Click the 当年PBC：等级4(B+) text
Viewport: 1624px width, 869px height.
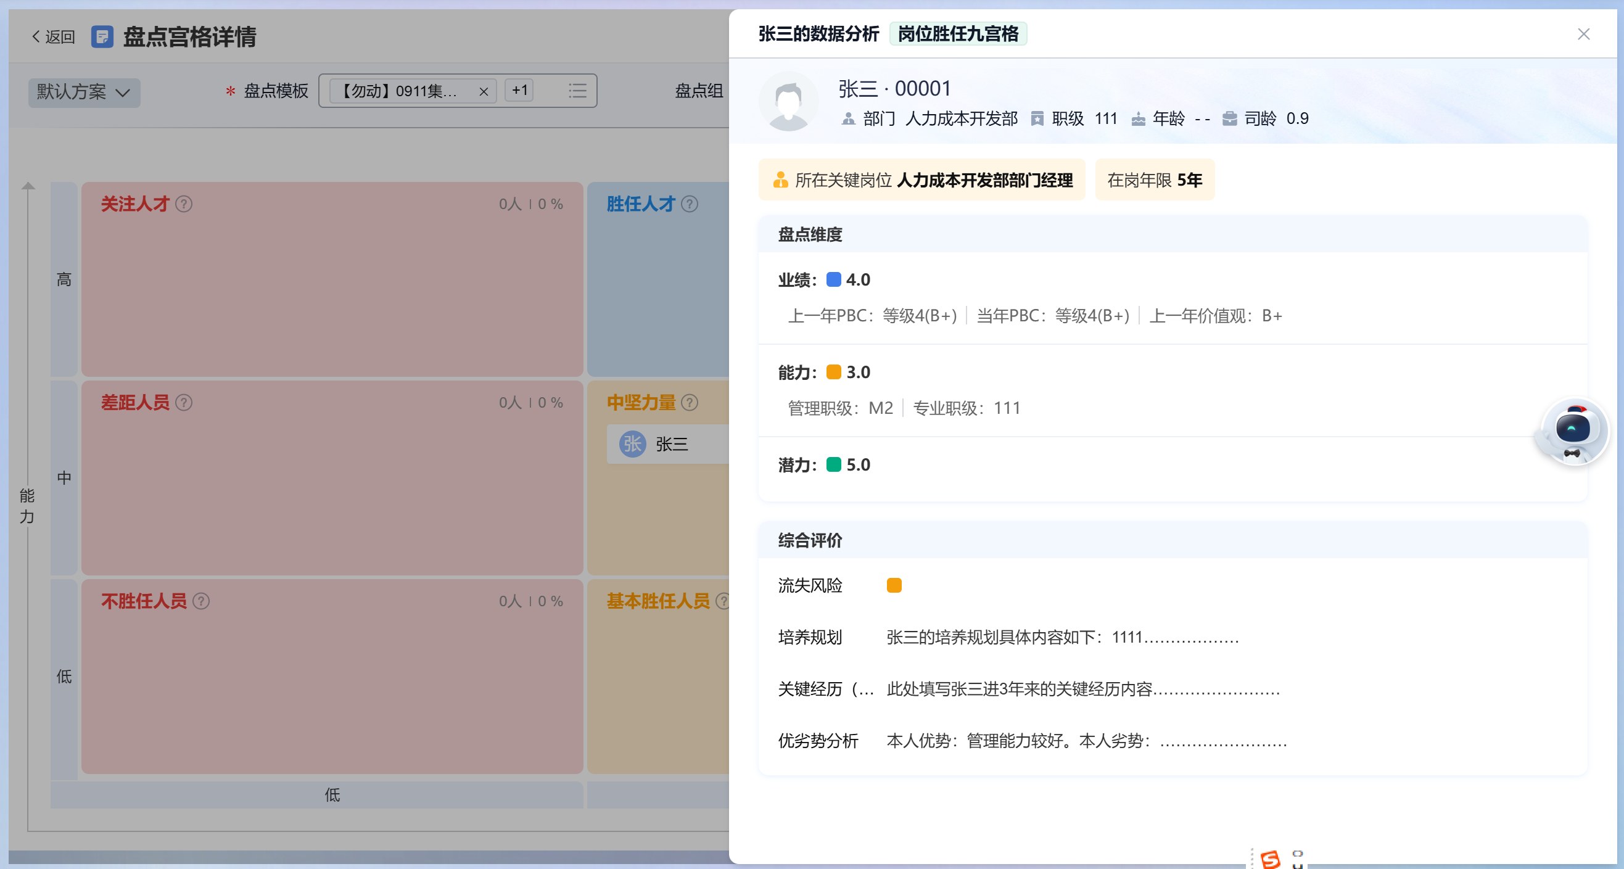pos(1053,316)
